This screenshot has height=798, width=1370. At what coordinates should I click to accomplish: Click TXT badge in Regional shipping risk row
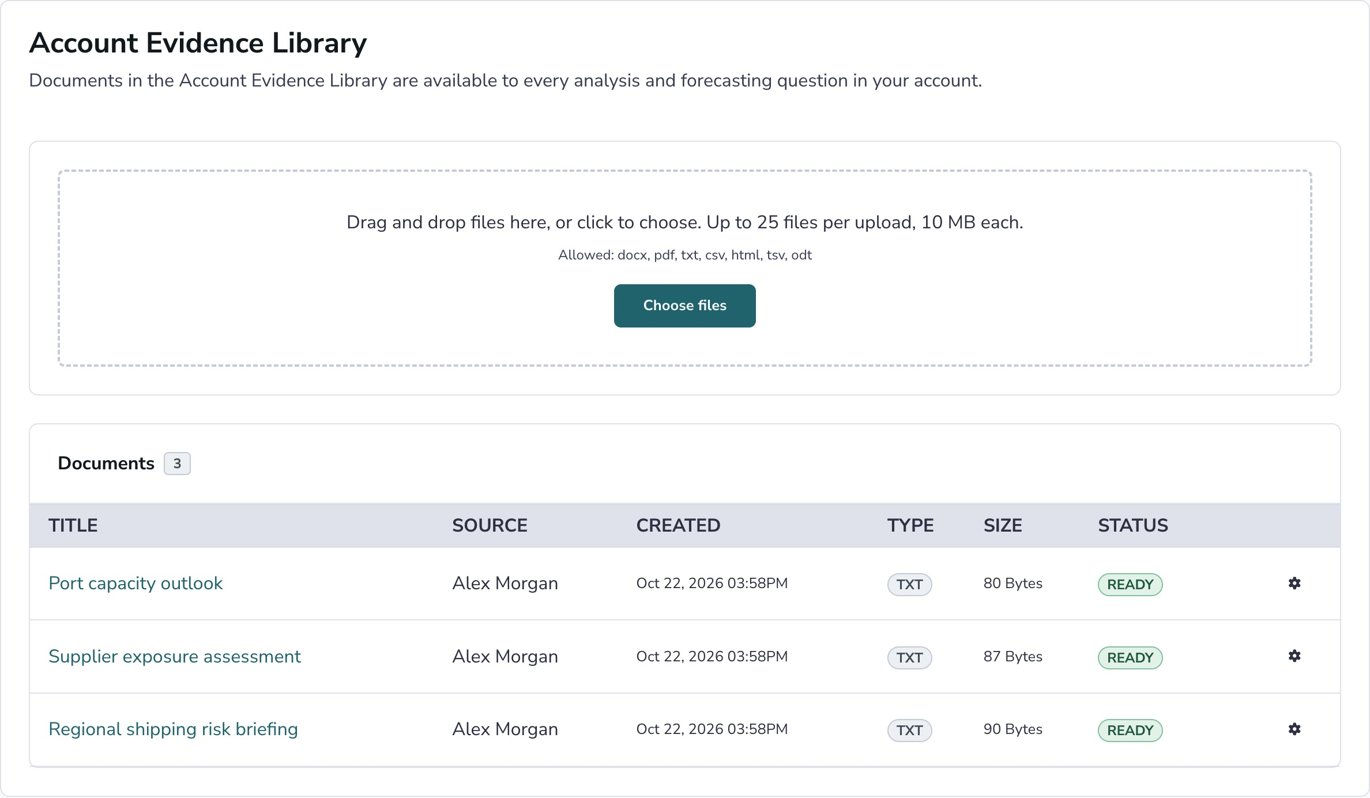[909, 730]
